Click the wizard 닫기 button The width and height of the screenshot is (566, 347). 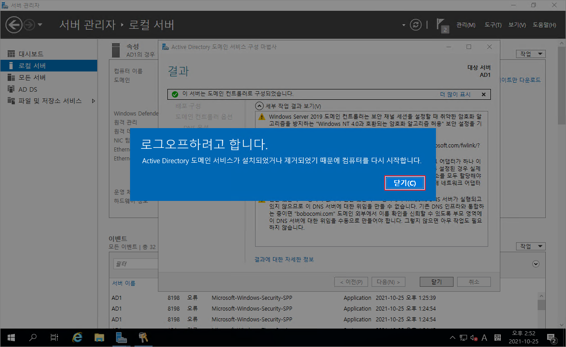[436, 282]
